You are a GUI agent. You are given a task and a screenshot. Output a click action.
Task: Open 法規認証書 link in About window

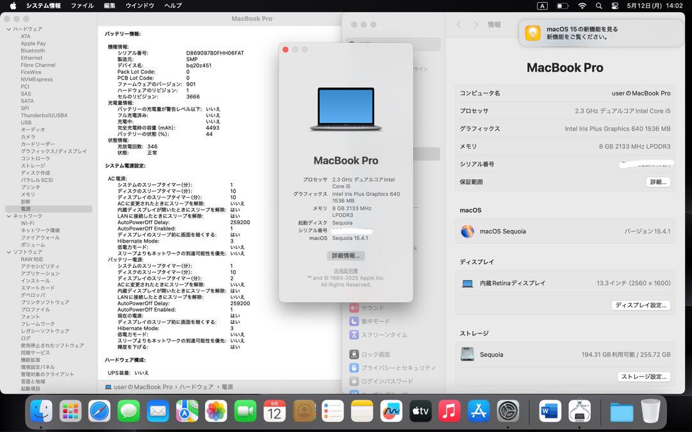click(x=345, y=271)
